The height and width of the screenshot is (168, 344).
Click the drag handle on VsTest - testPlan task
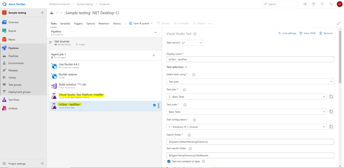(159, 106)
